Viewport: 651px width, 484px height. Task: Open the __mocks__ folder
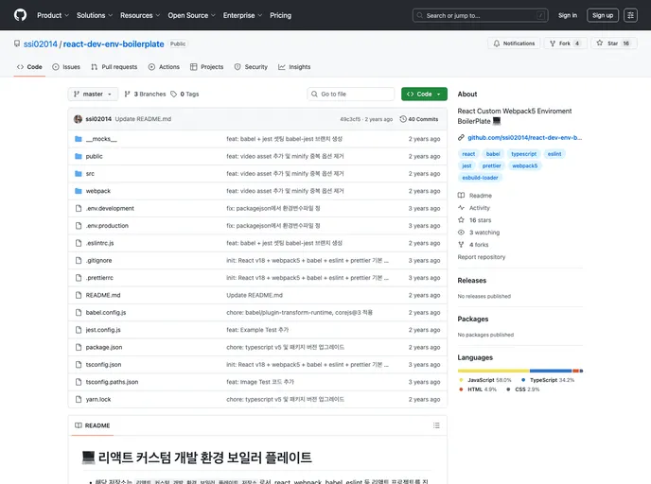click(x=101, y=139)
